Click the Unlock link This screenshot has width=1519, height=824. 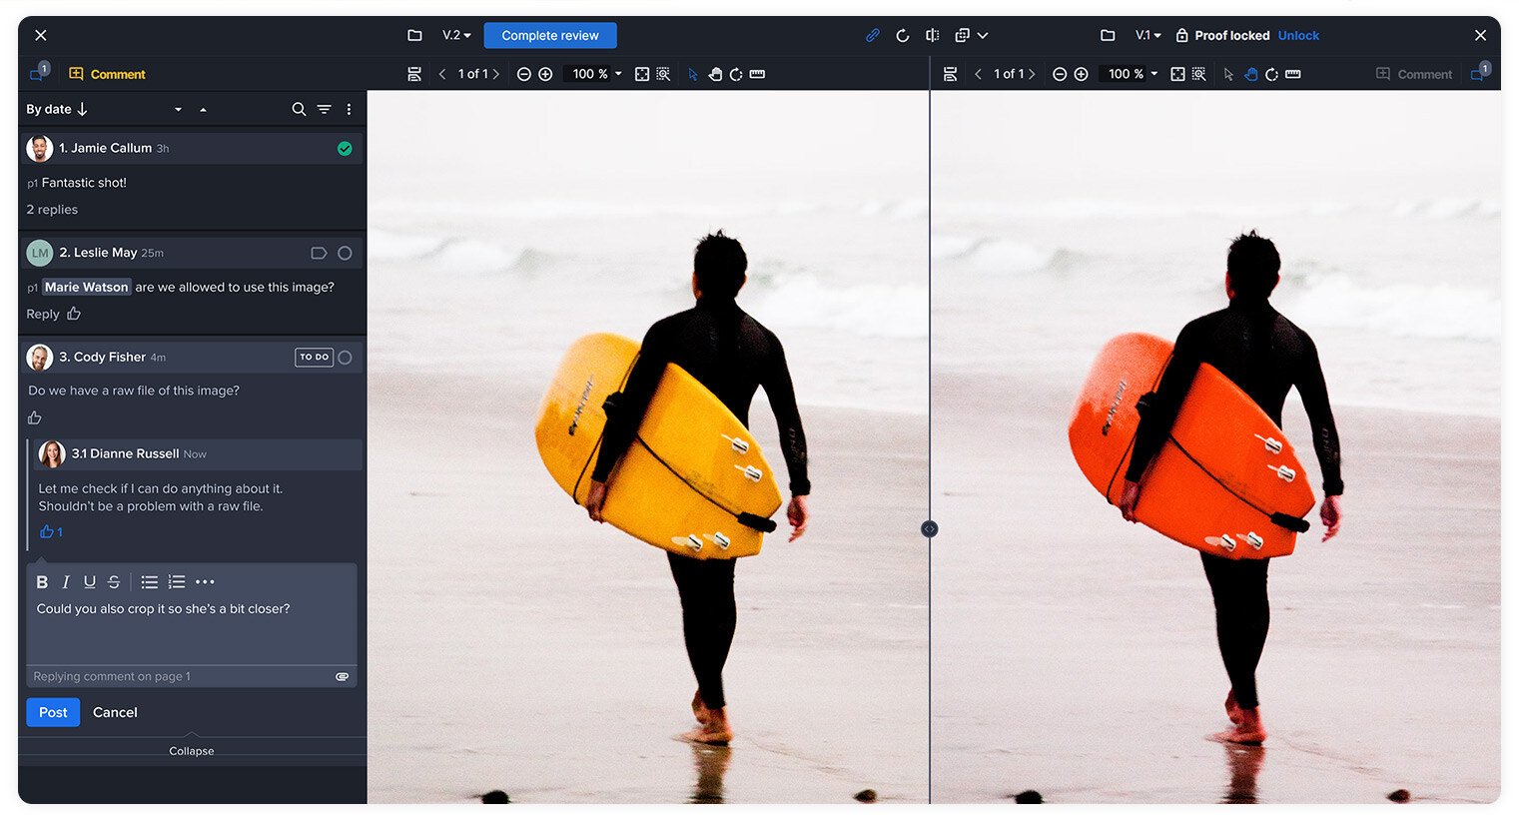pyautogui.click(x=1298, y=35)
